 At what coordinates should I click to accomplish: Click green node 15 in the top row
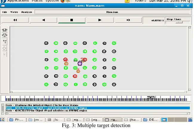(114, 43)
